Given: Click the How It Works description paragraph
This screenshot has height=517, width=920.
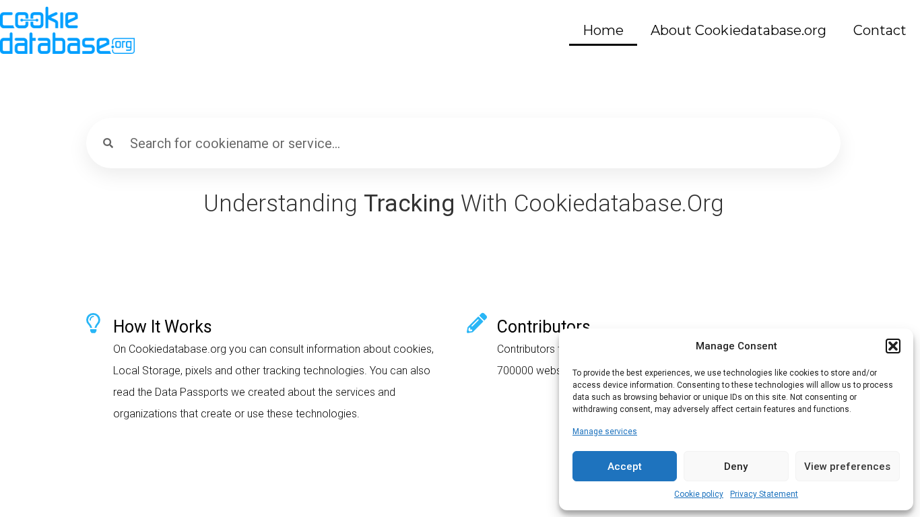Looking at the screenshot, I should pos(273,381).
